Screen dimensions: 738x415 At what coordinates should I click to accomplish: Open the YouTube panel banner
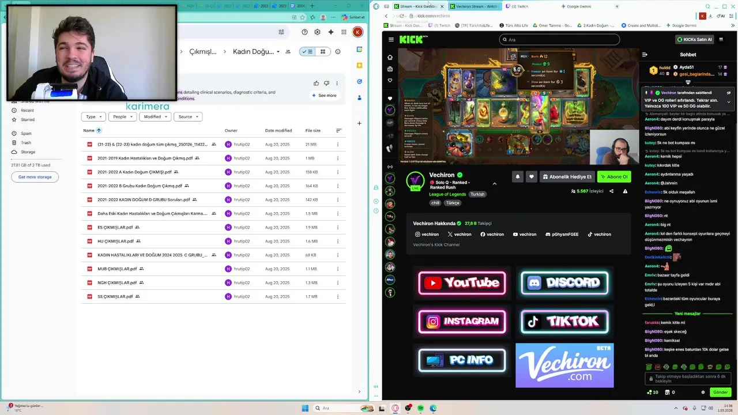click(462, 283)
